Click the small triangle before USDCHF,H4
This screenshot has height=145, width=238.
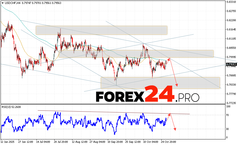pos(3,3)
